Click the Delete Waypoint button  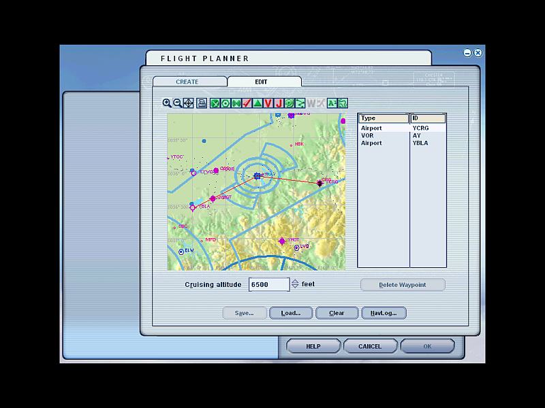[x=403, y=285]
